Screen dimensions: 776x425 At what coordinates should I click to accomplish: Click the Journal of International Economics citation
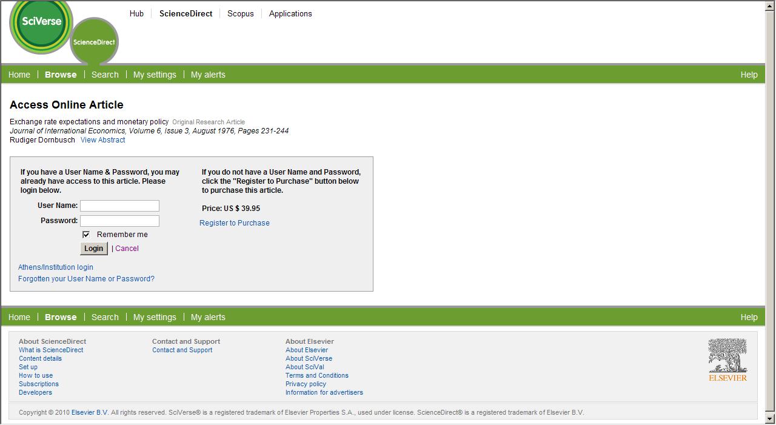[x=149, y=131]
